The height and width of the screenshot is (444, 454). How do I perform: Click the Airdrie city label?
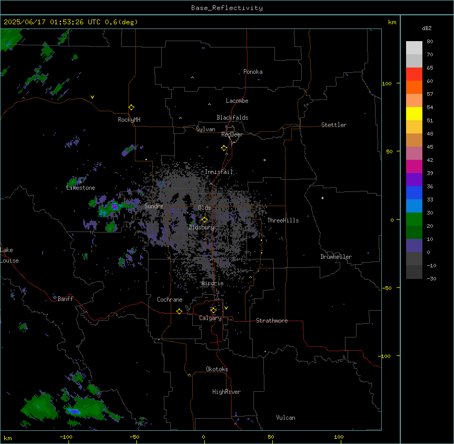click(x=213, y=283)
